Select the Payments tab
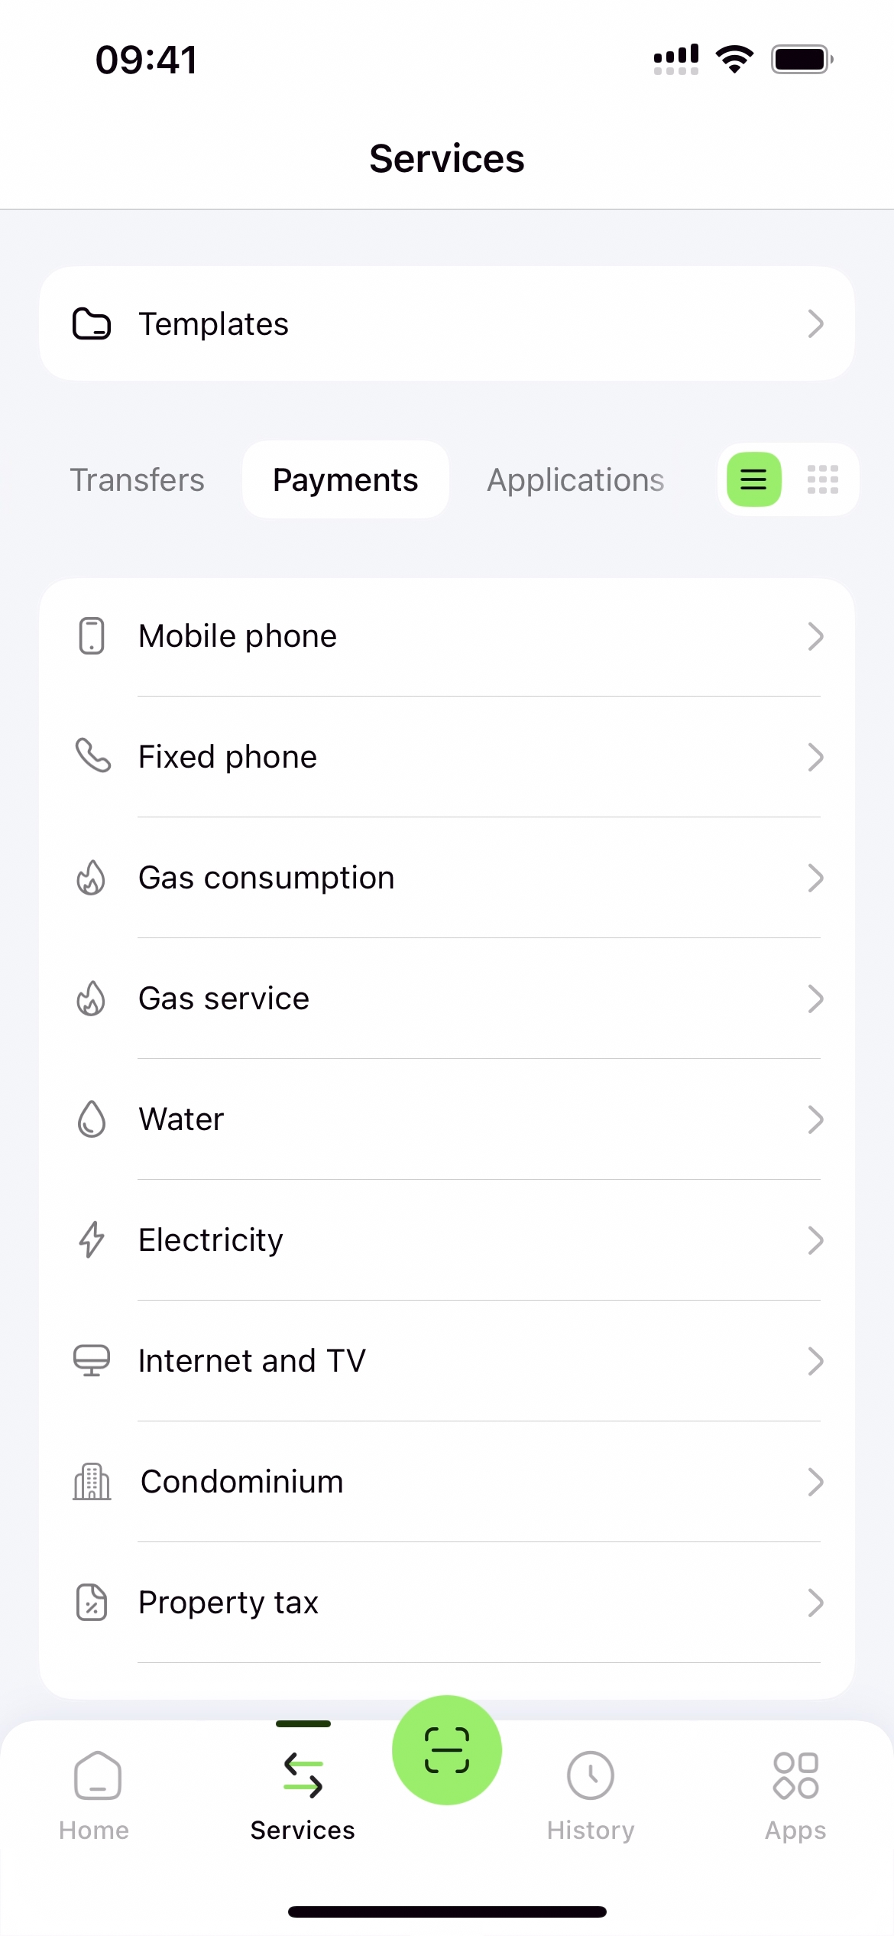The image size is (894, 1936). (345, 480)
